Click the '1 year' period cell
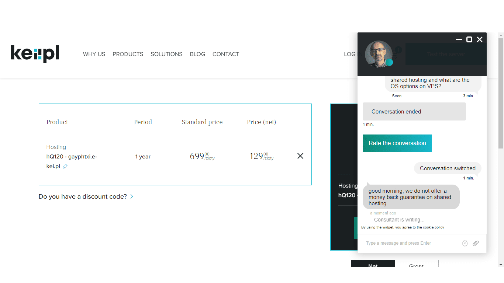The image size is (504, 283). tap(143, 157)
